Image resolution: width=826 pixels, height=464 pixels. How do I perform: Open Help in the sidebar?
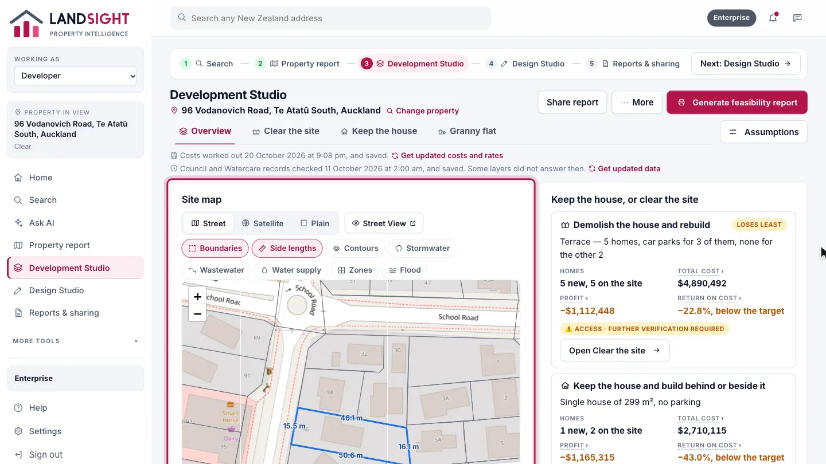(x=75, y=408)
